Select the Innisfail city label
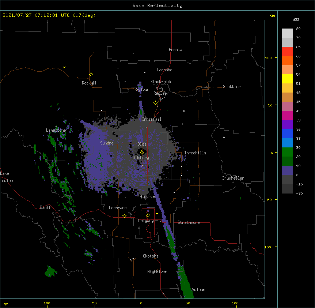This screenshot has height=308, width=315. click(152, 119)
